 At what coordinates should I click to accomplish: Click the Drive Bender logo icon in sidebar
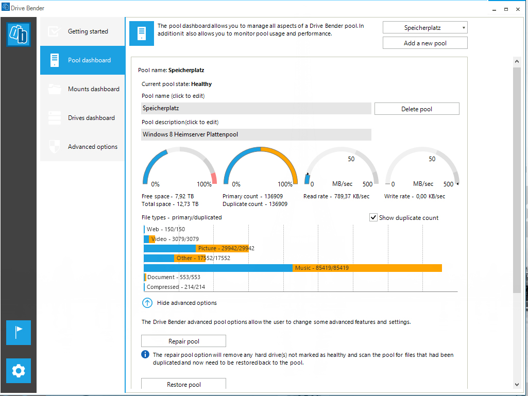[19, 35]
